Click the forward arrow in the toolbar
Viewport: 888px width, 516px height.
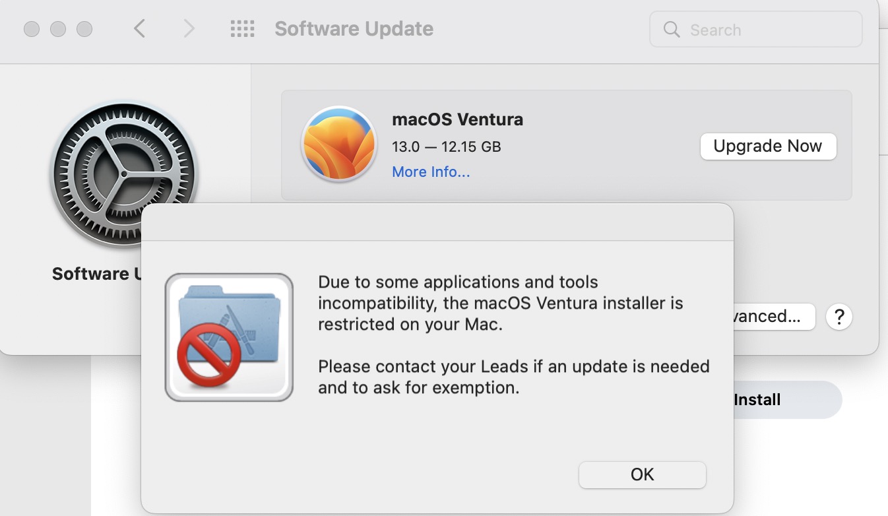pyautogui.click(x=189, y=29)
